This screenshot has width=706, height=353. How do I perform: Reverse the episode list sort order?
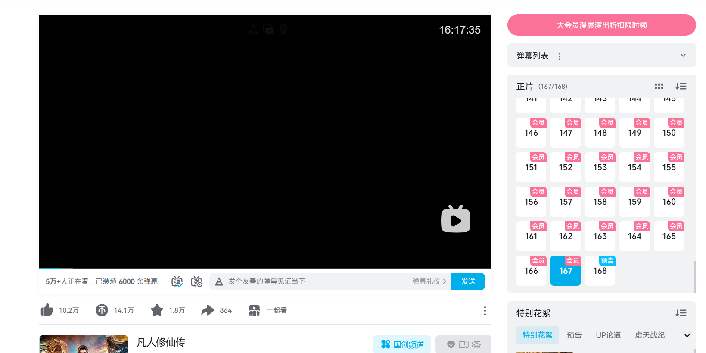click(681, 86)
